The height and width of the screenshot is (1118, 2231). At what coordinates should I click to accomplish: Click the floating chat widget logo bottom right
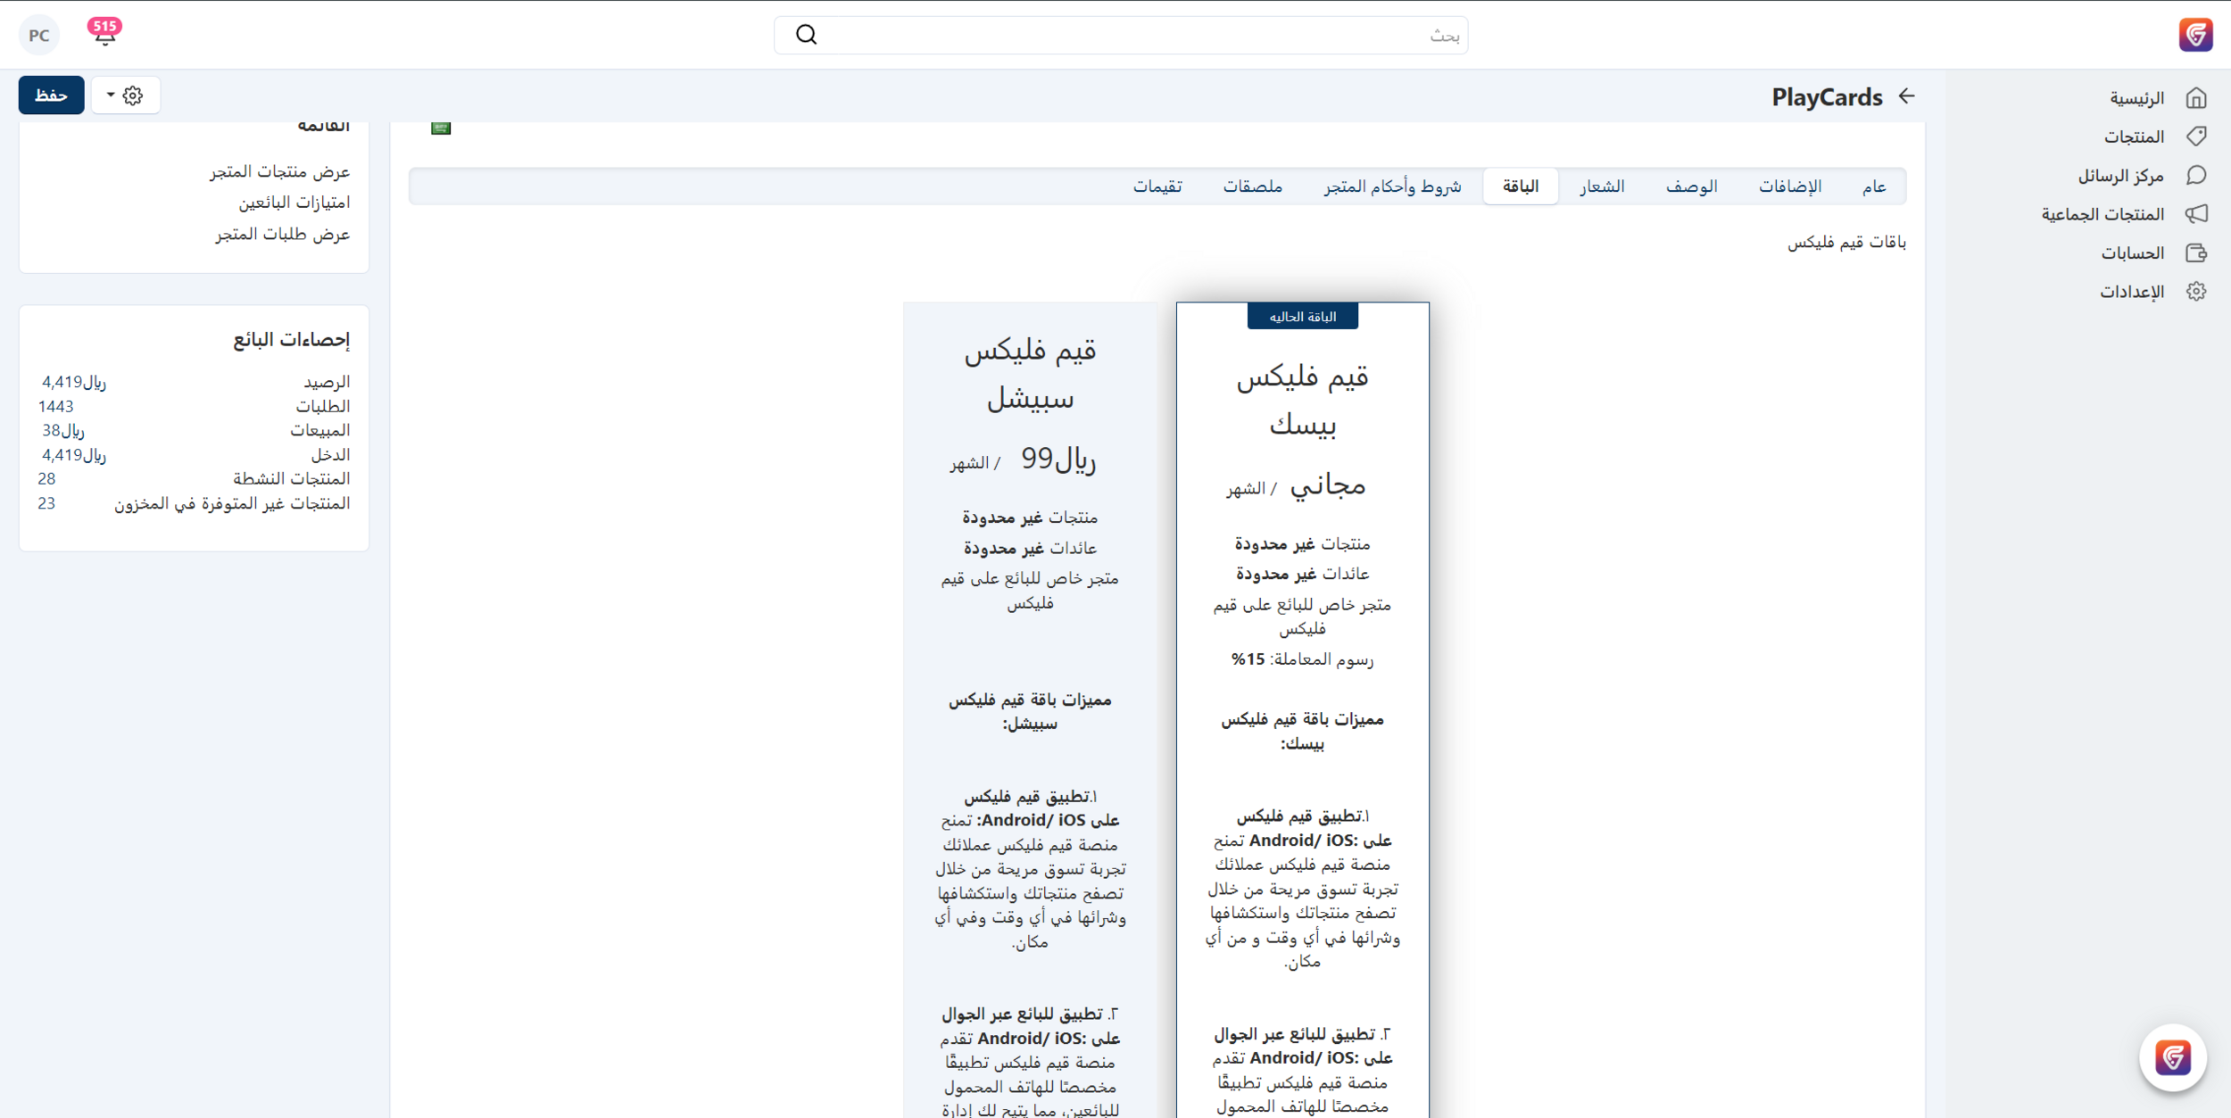pyautogui.click(x=2171, y=1057)
